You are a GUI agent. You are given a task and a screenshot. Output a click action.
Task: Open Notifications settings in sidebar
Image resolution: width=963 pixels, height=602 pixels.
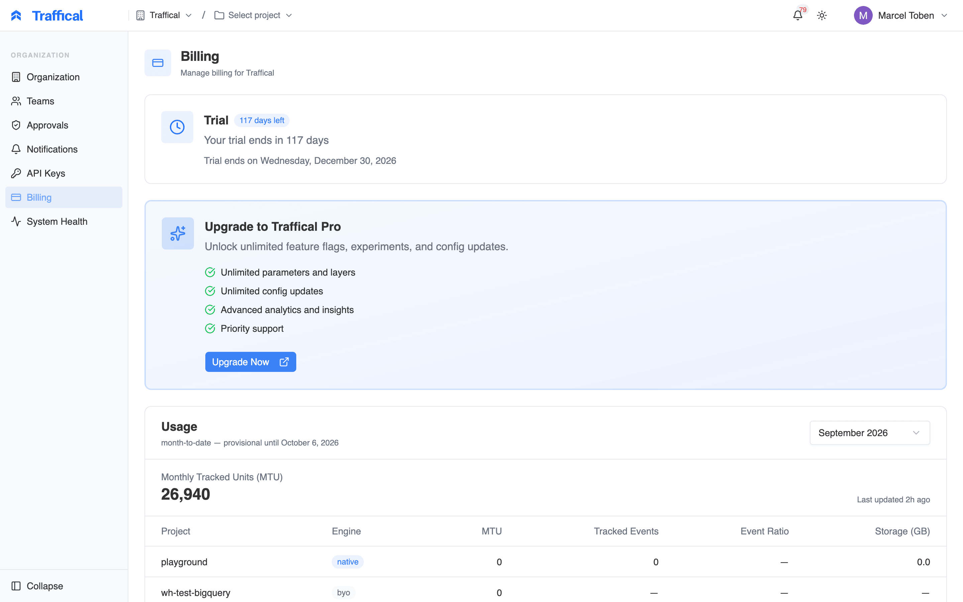pyautogui.click(x=64, y=149)
